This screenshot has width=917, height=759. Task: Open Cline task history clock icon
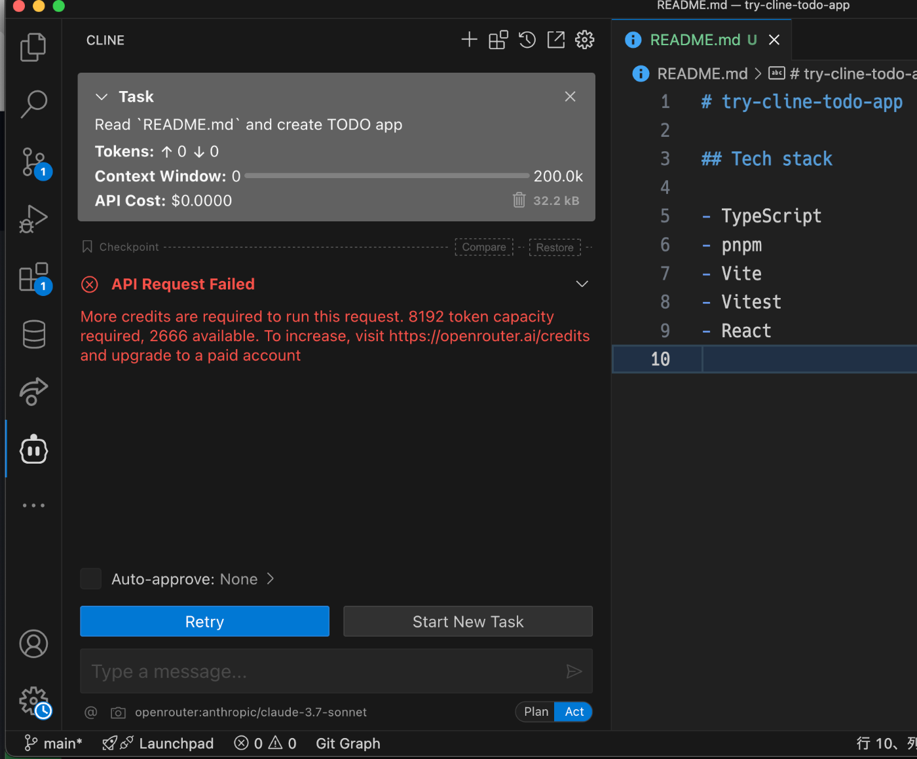[x=527, y=40]
